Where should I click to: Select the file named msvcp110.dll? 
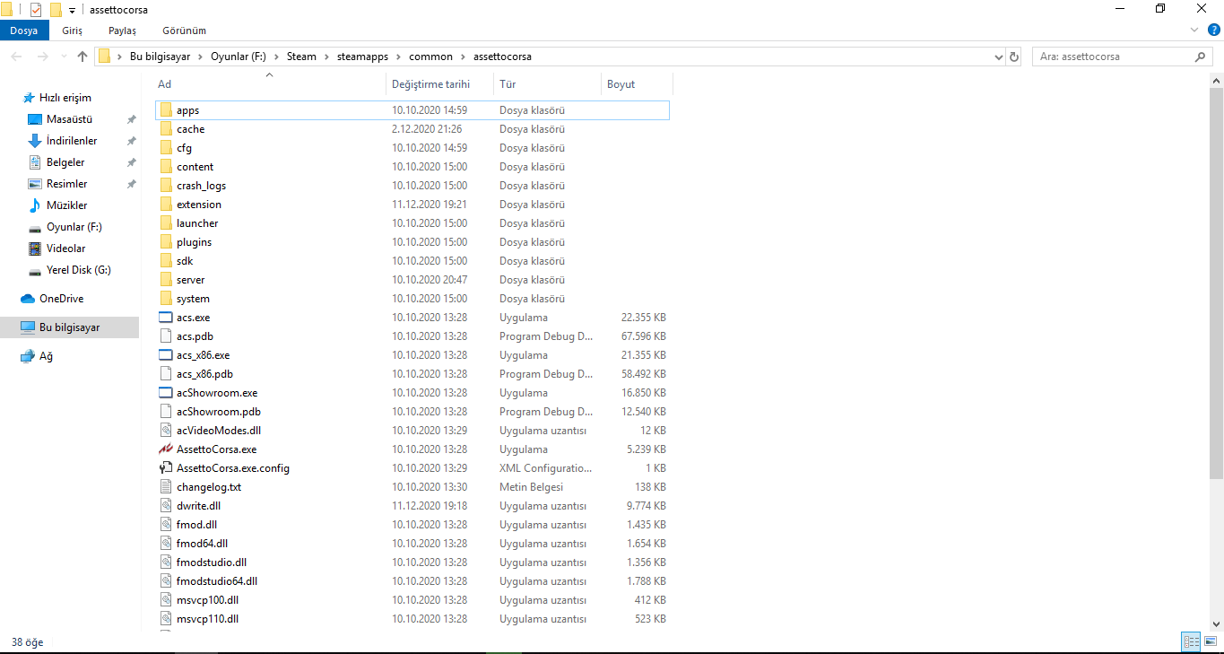[x=208, y=619]
